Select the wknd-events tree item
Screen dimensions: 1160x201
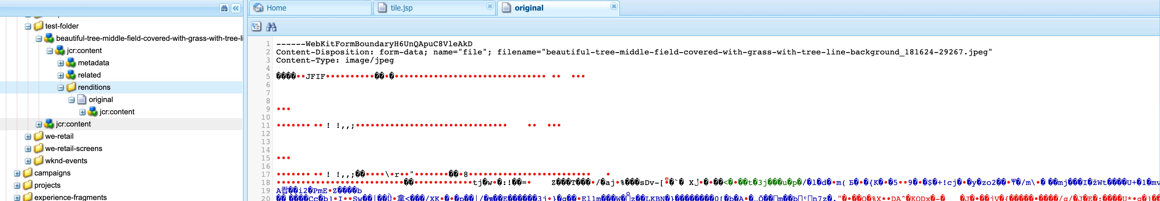coord(66,161)
